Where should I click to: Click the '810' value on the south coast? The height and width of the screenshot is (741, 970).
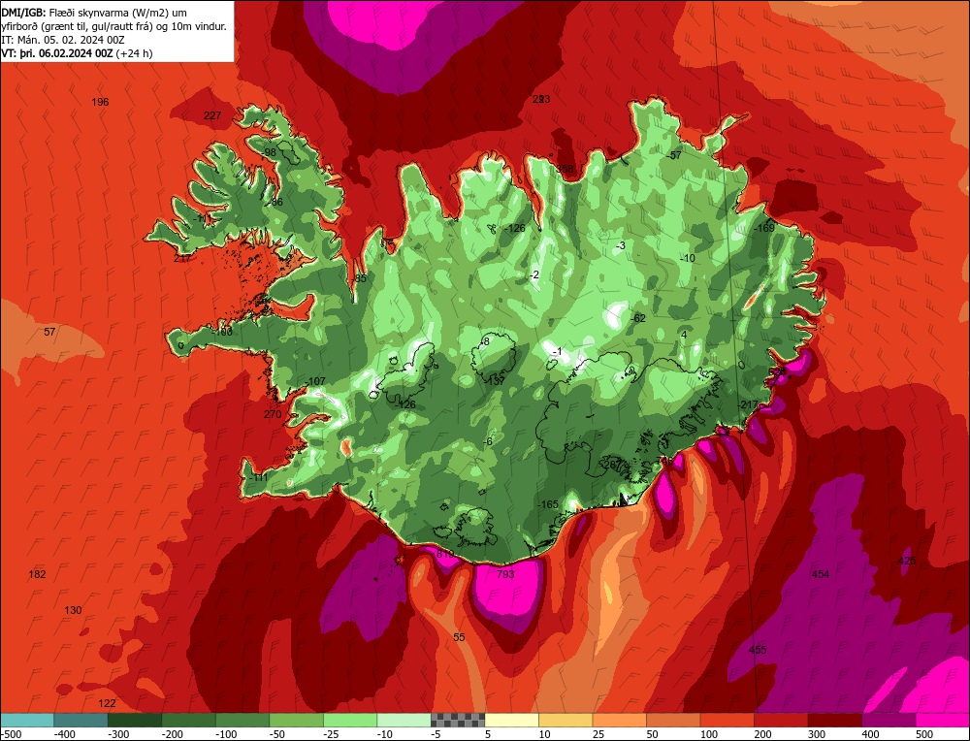tap(445, 554)
